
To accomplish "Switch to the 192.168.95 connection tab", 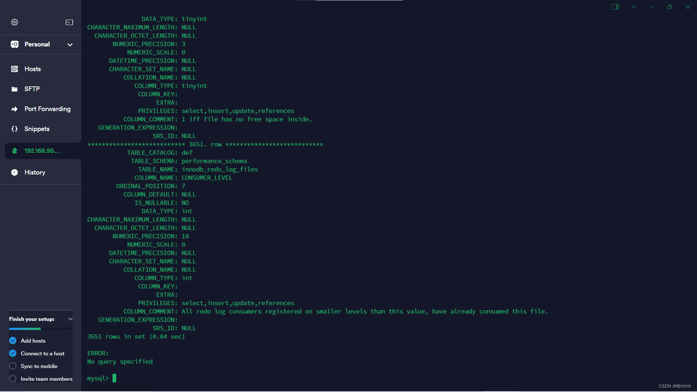I will pos(42,151).
